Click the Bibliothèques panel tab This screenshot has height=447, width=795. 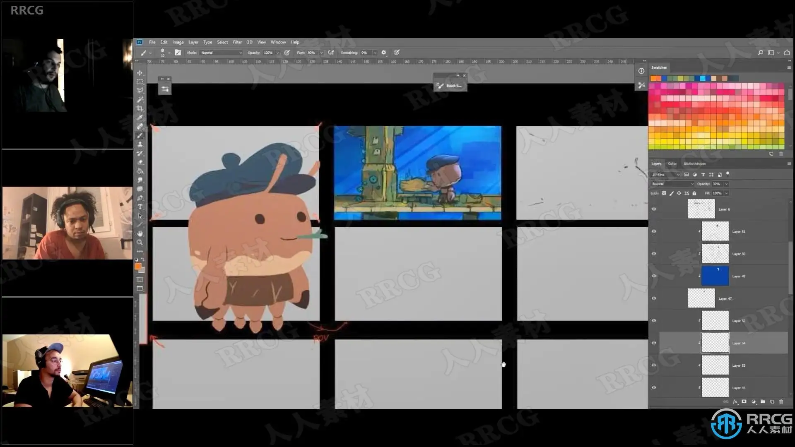point(694,163)
